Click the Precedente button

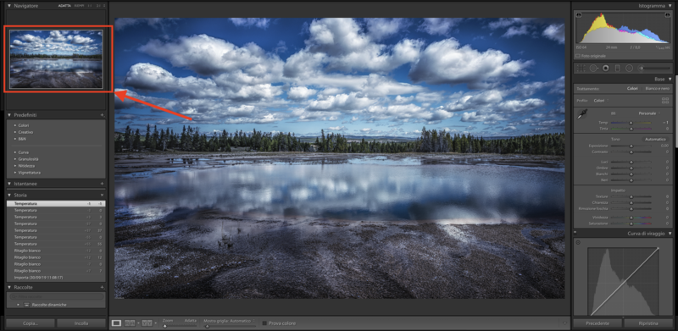597,323
